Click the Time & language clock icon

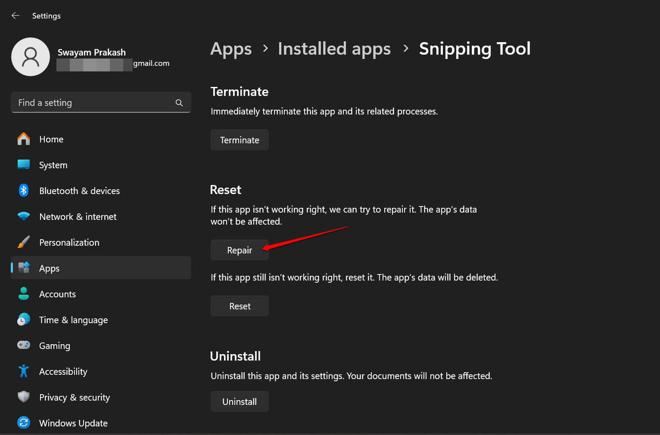pos(23,319)
